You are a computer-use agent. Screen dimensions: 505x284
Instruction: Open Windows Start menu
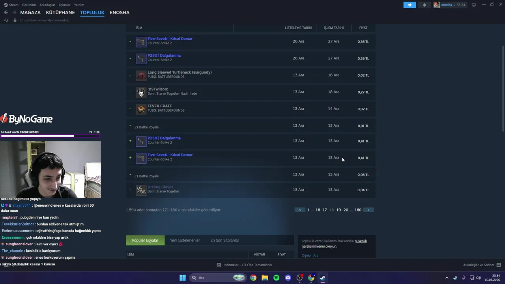pyautogui.click(x=183, y=278)
